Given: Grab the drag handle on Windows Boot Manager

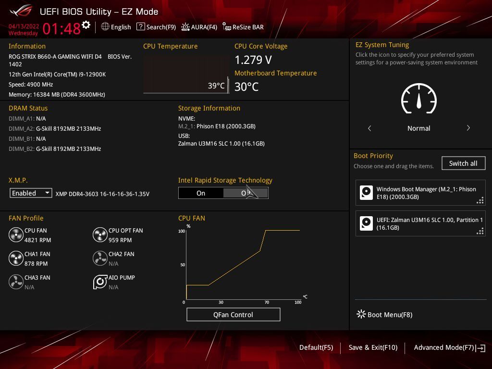Looking at the screenshot, I should tap(480, 200).
